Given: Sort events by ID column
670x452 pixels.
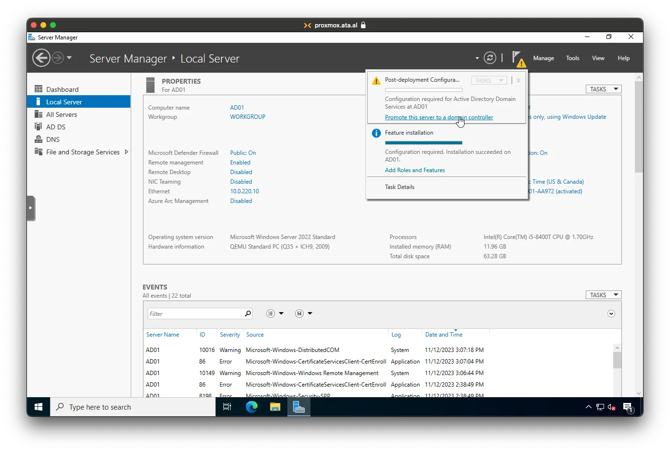Looking at the screenshot, I should tap(202, 335).
